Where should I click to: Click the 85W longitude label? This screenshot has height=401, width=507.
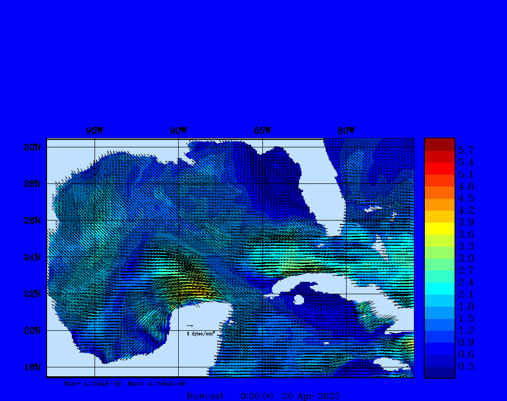262,131
